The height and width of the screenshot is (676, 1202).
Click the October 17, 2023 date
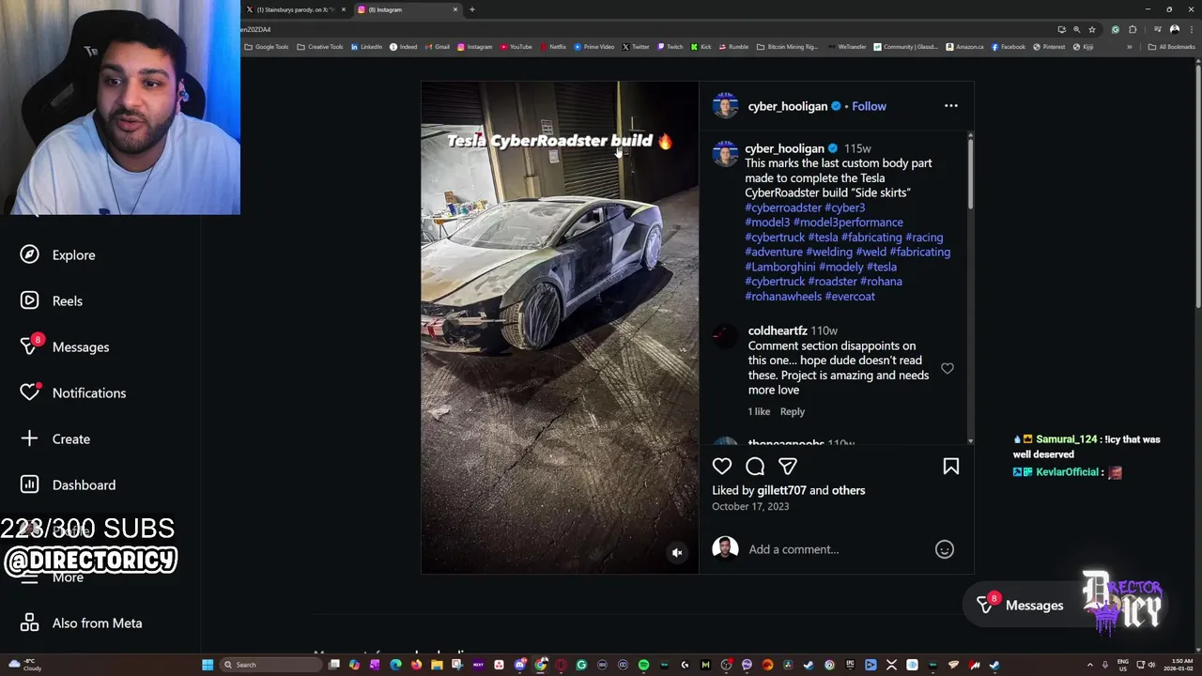pyautogui.click(x=750, y=506)
